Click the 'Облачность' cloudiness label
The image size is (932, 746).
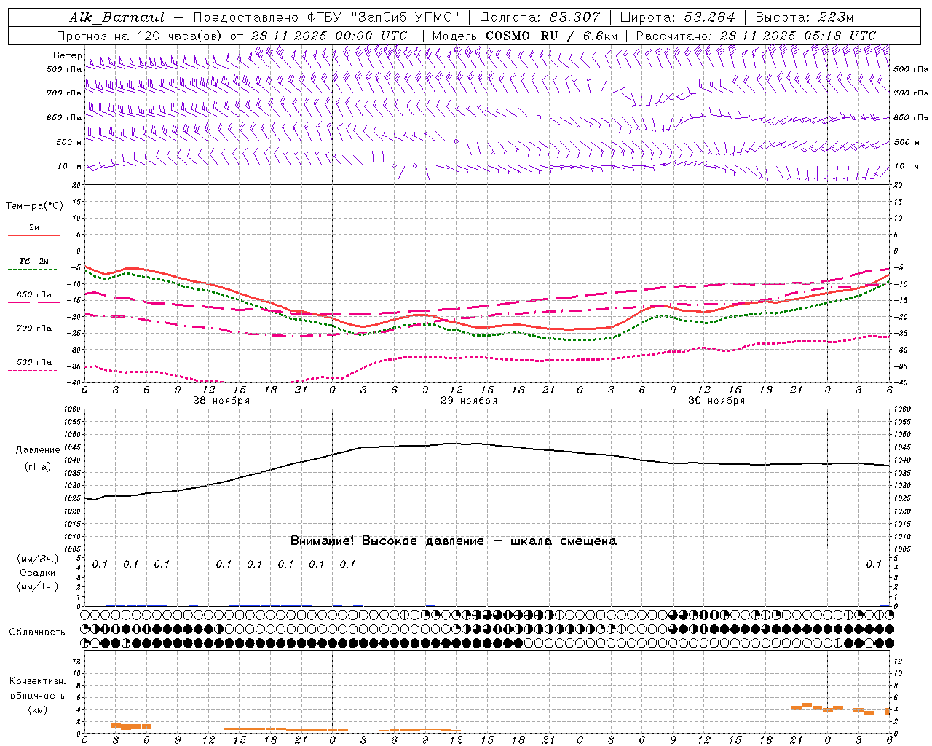click(37, 632)
